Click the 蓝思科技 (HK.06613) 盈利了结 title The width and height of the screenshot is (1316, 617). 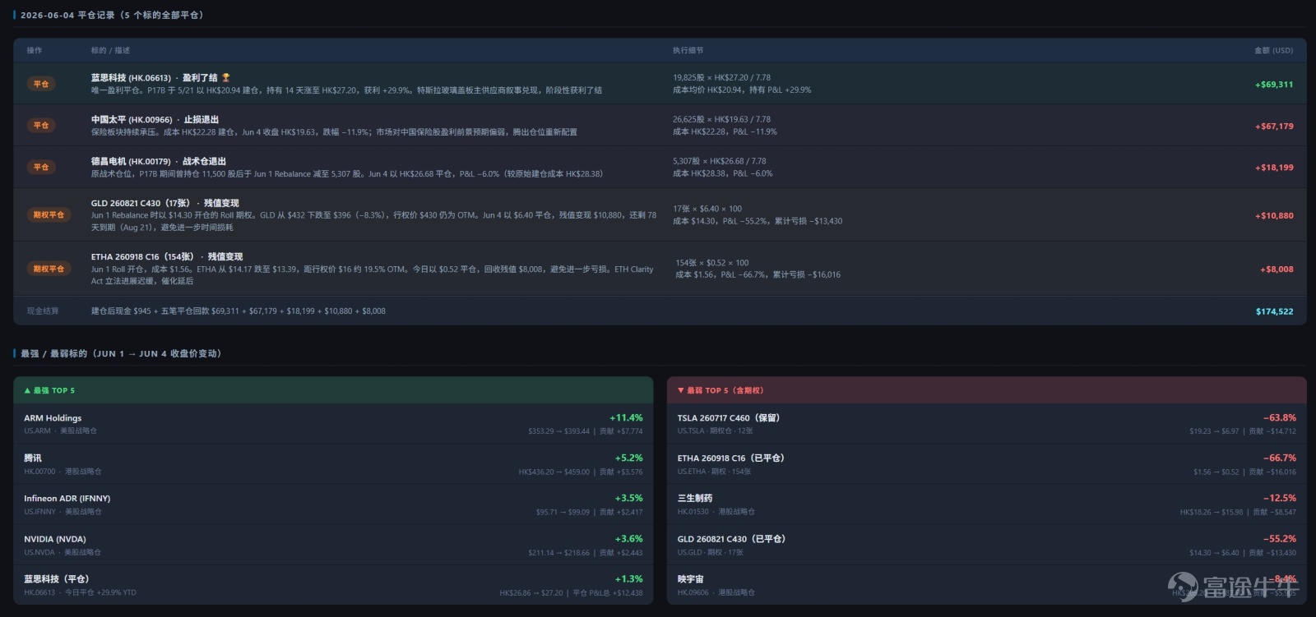(x=154, y=78)
